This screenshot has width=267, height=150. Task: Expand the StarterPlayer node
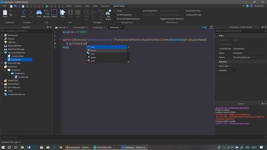tap(2, 84)
